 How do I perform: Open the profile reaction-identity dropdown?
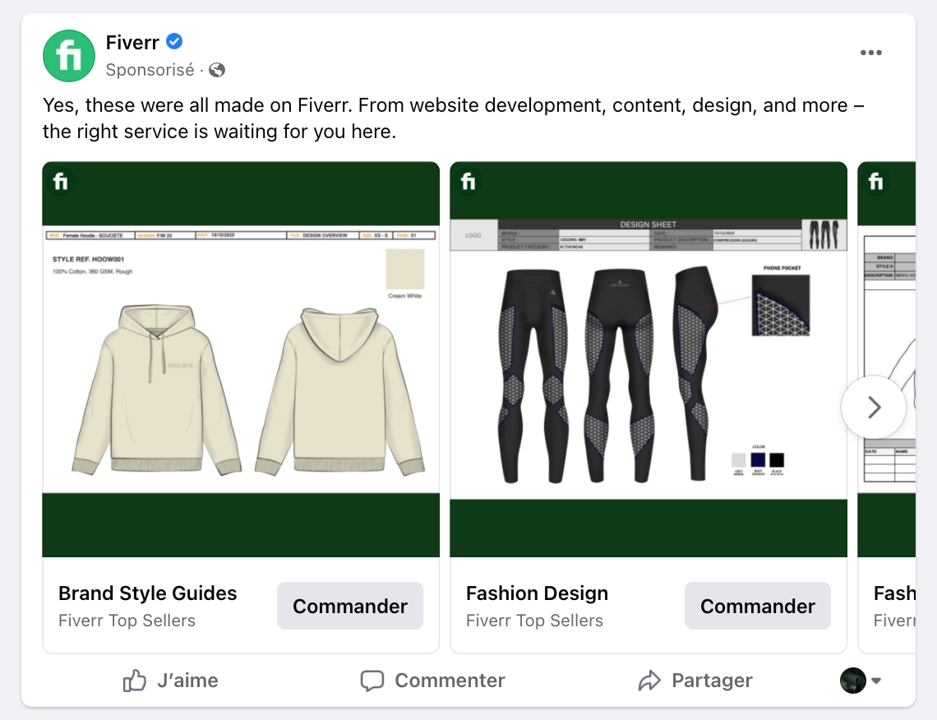pyautogui.click(x=861, y=681)
